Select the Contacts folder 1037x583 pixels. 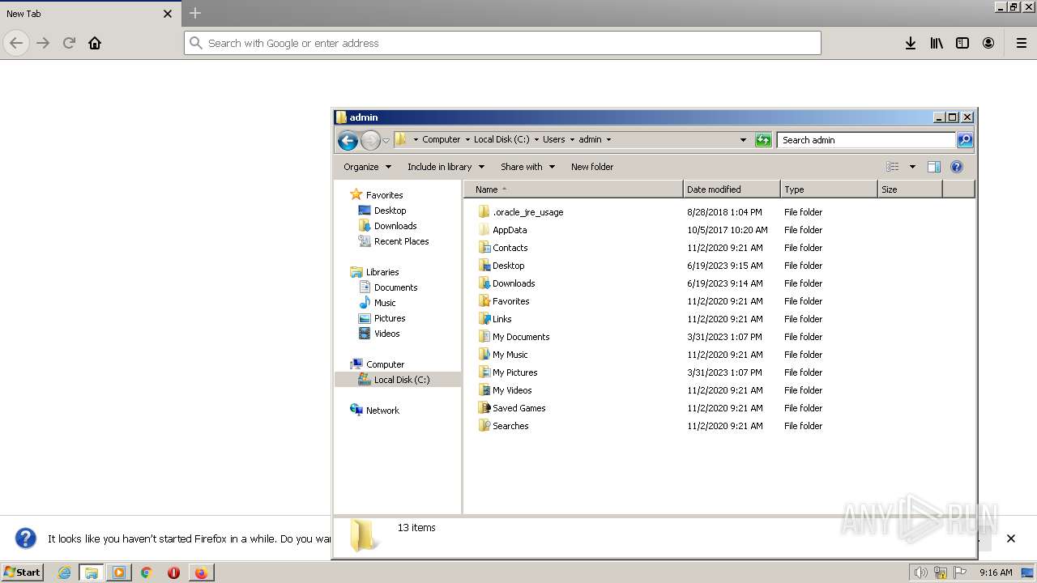tap(510, 248)
